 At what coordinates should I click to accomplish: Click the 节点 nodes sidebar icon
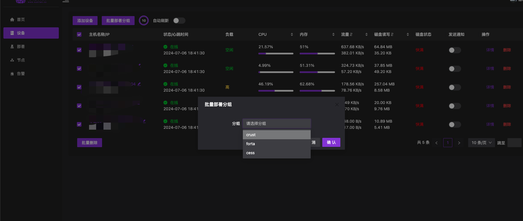(12, 60)
